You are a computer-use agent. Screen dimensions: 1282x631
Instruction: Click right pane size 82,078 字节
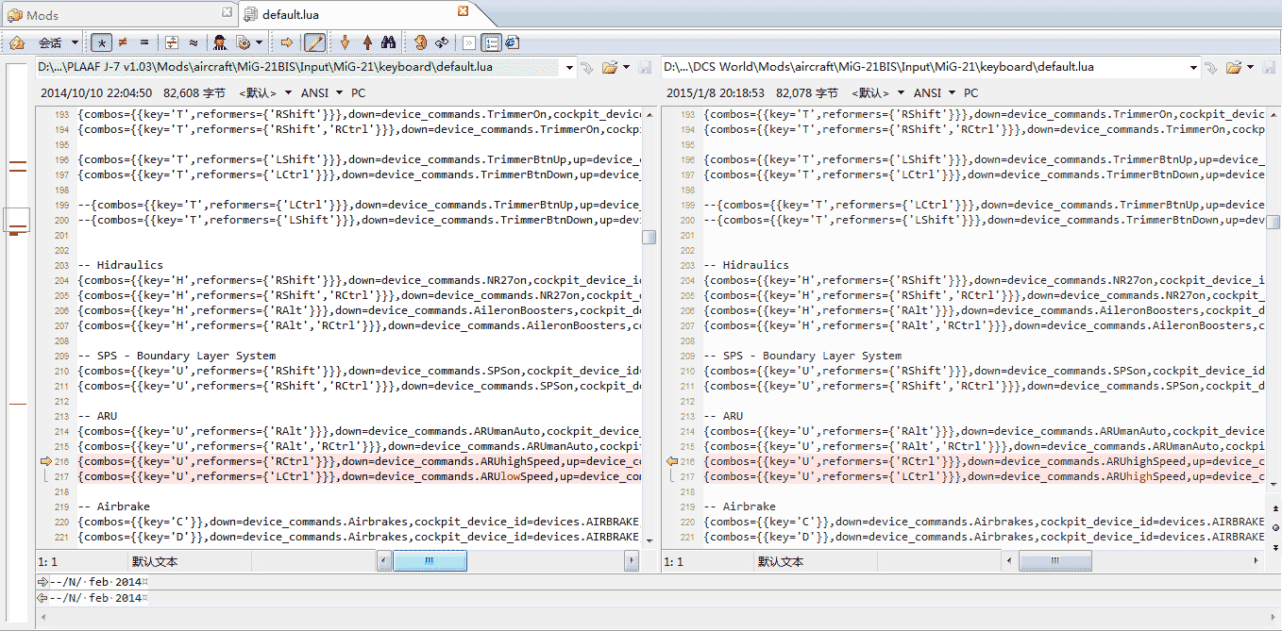807,93
